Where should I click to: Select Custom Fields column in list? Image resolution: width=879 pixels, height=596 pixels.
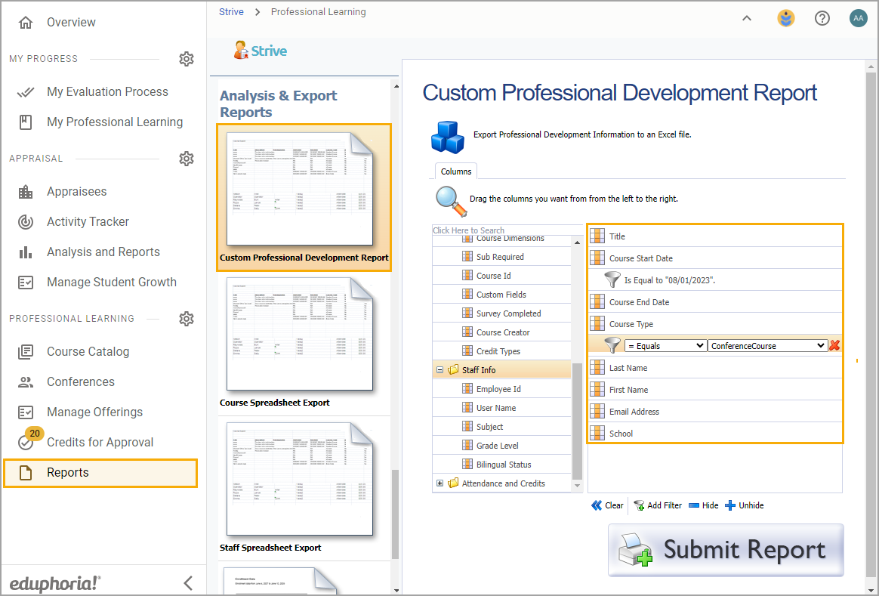click(501, 295)
